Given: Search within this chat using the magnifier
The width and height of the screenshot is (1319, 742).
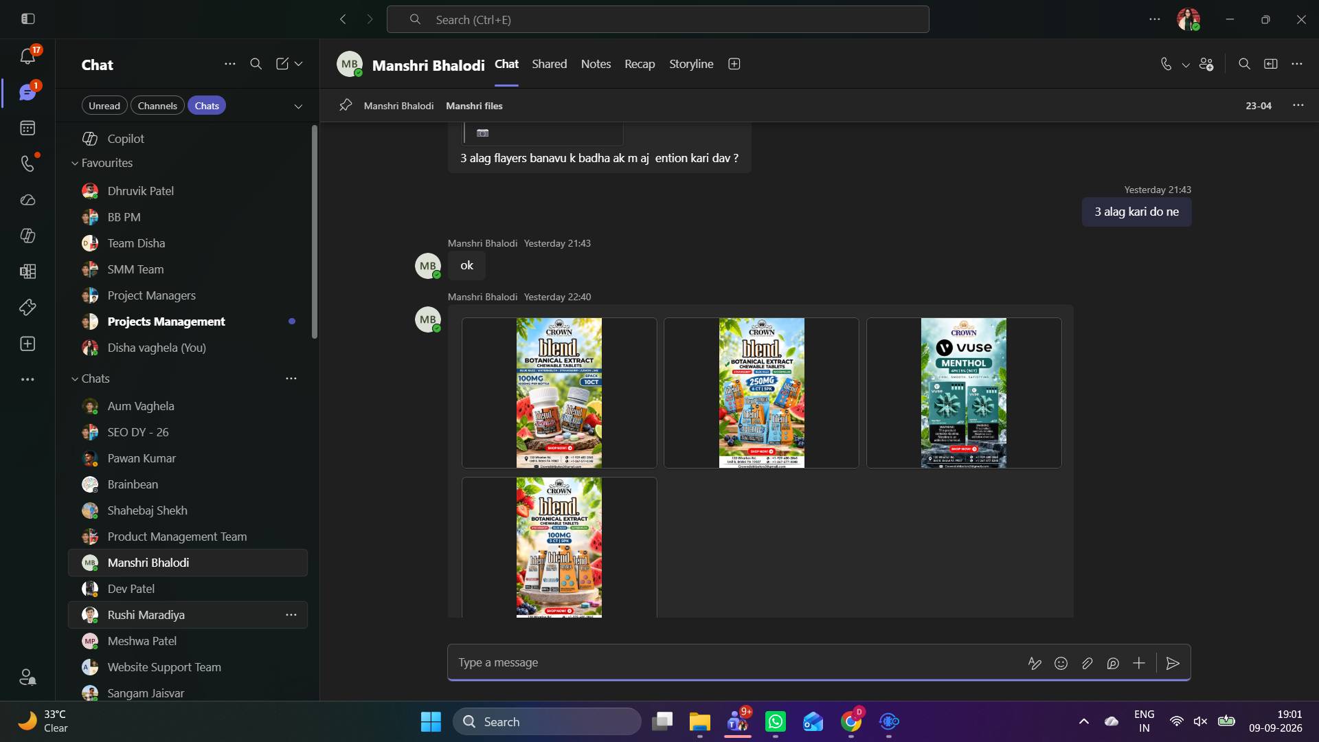Looking at the screenshot, I should 1244,64.
